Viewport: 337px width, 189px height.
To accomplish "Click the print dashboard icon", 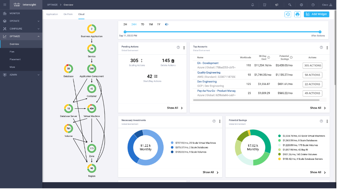I will pos(297,14).
